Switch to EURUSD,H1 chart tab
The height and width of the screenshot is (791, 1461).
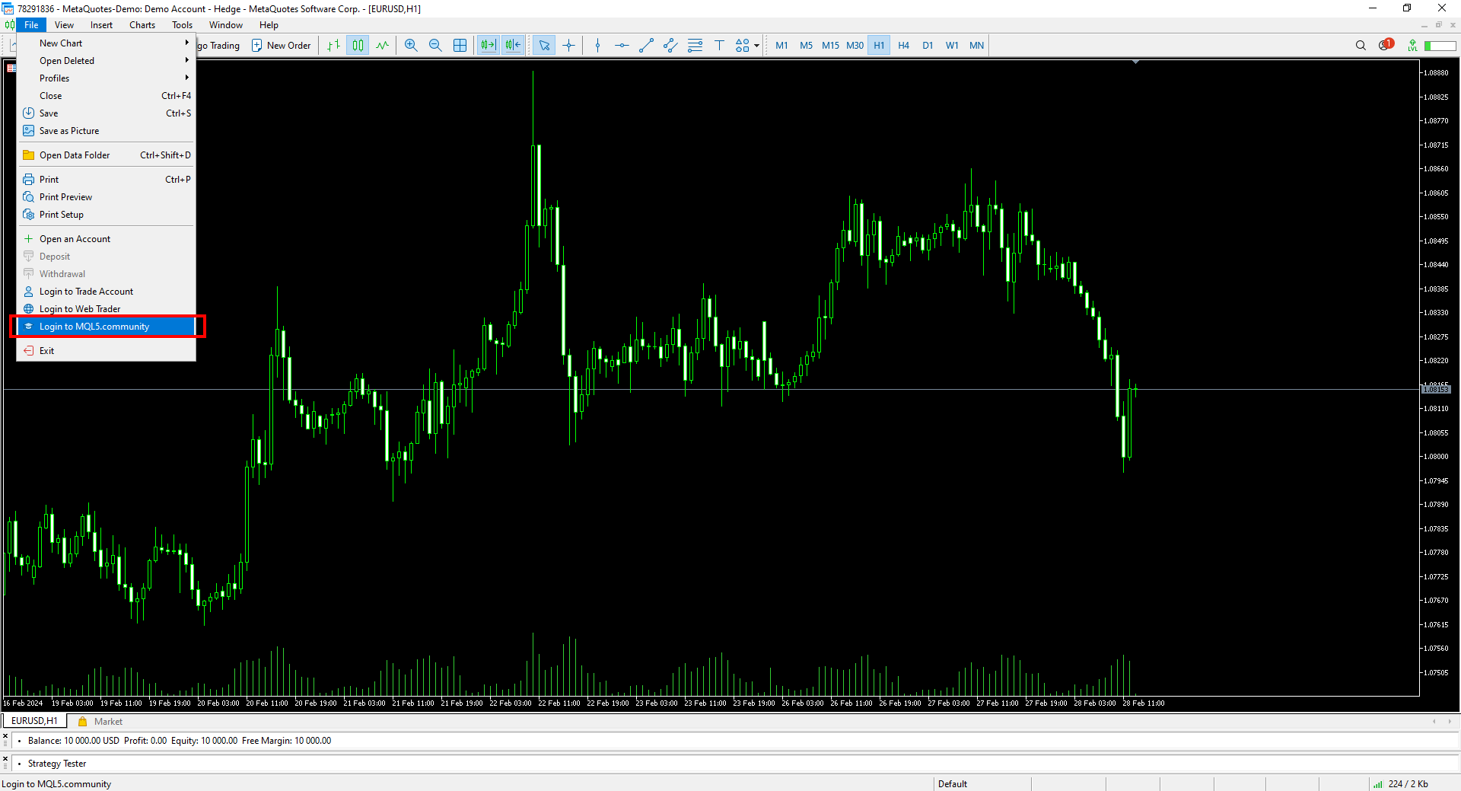(34, 721)
